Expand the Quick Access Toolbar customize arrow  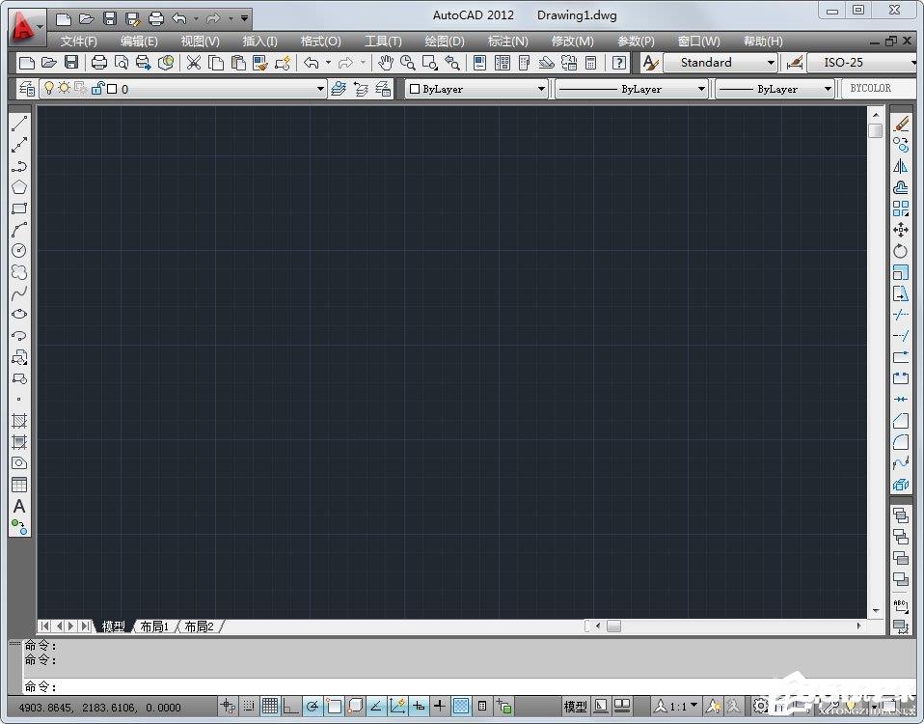pyautogui.click(x=244, y=19)
